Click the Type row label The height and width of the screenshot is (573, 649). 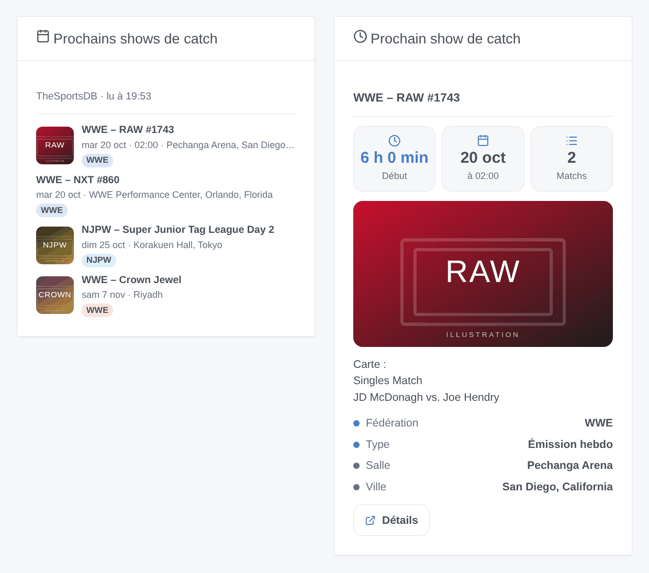pos(377,444)
